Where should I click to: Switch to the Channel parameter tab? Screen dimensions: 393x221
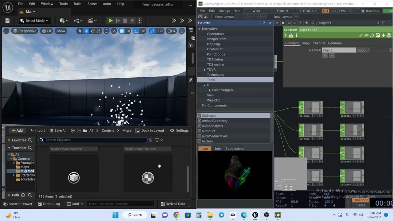click(x=319, y=43)
